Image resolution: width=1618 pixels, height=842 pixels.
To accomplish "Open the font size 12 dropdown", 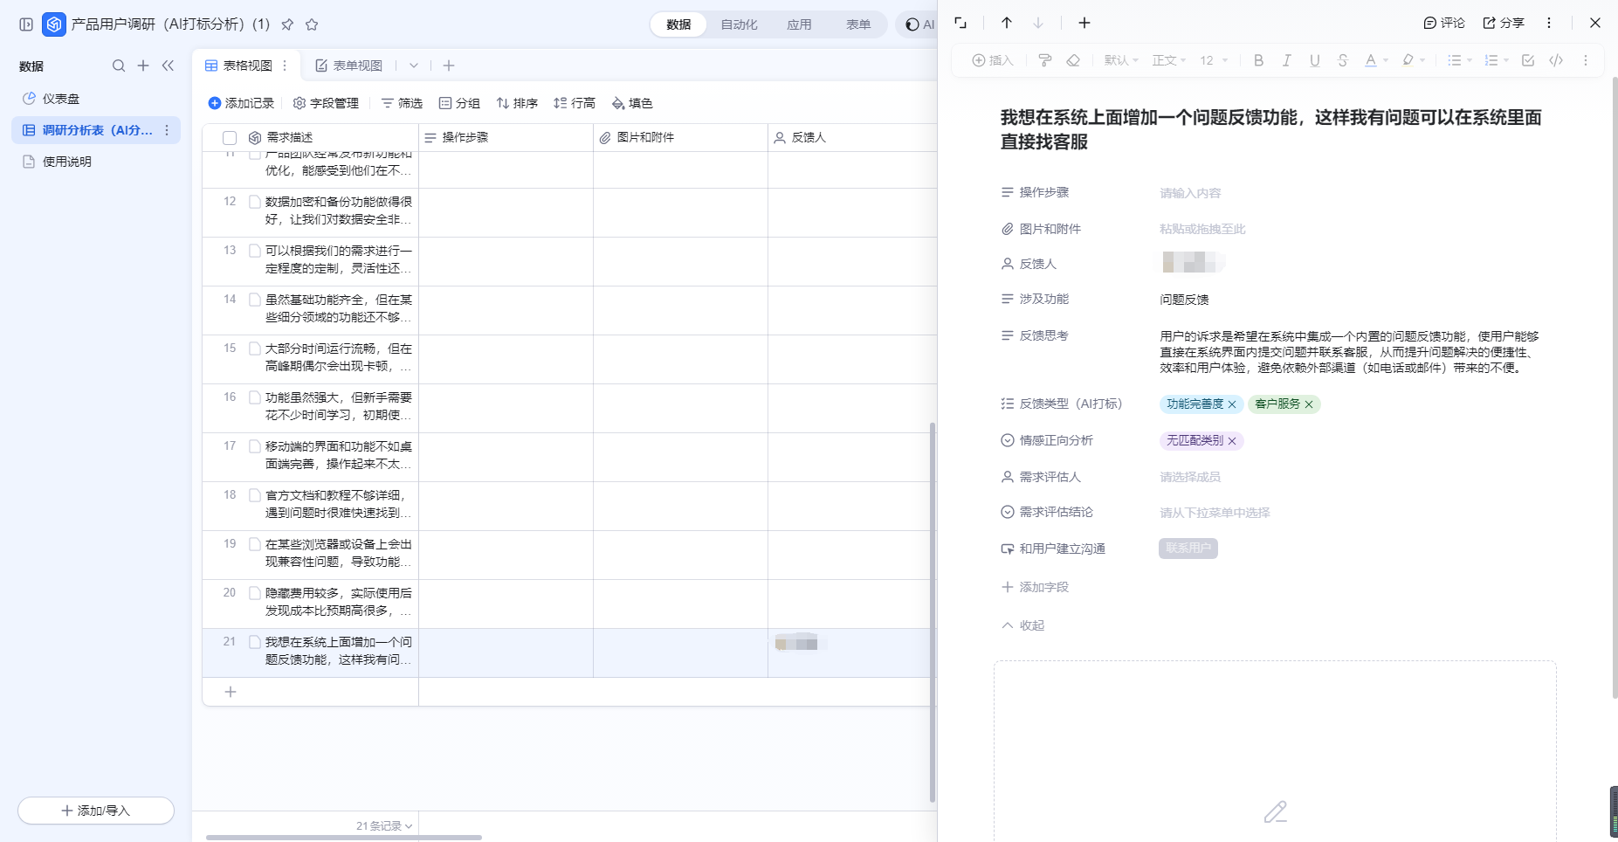I will click(1214, 60).
